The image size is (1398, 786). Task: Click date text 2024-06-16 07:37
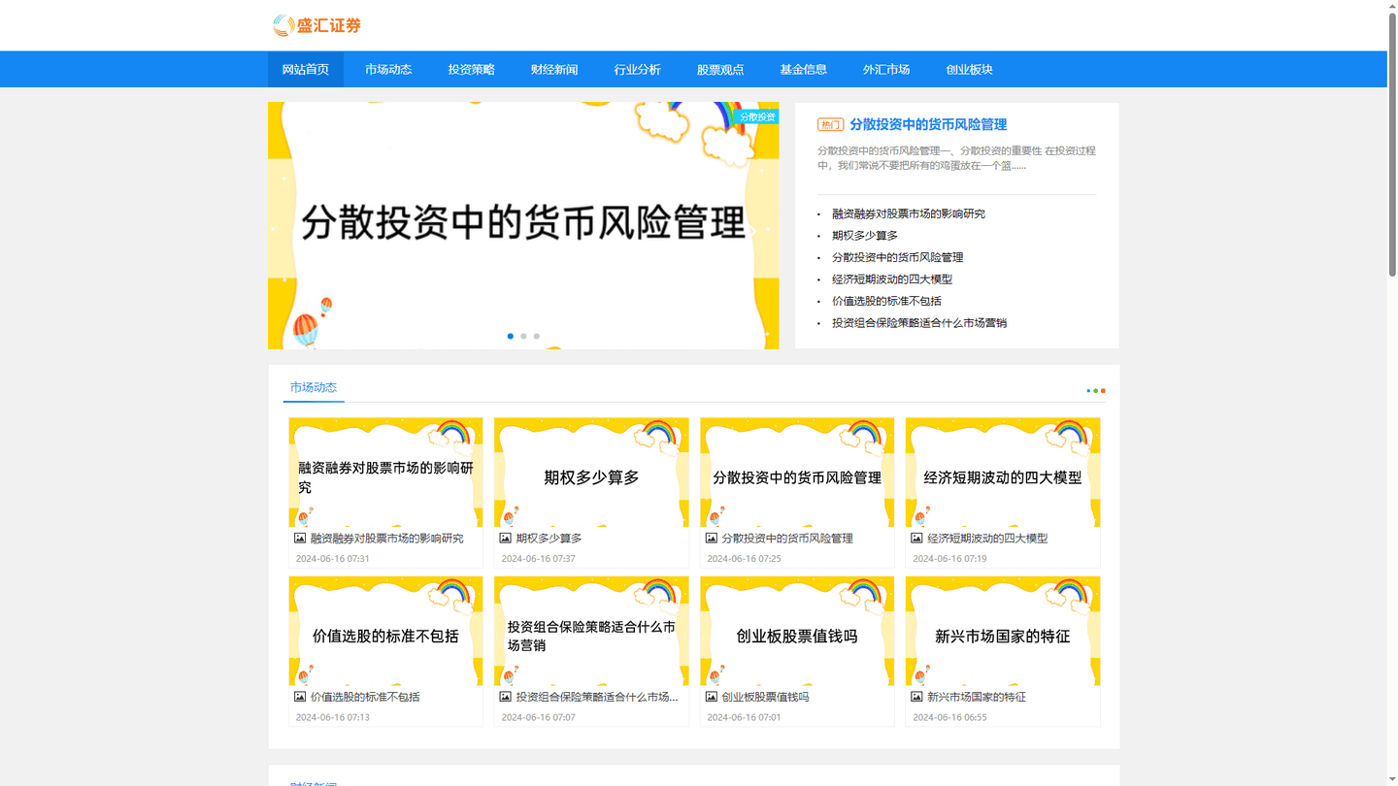(x=539, y=559)
